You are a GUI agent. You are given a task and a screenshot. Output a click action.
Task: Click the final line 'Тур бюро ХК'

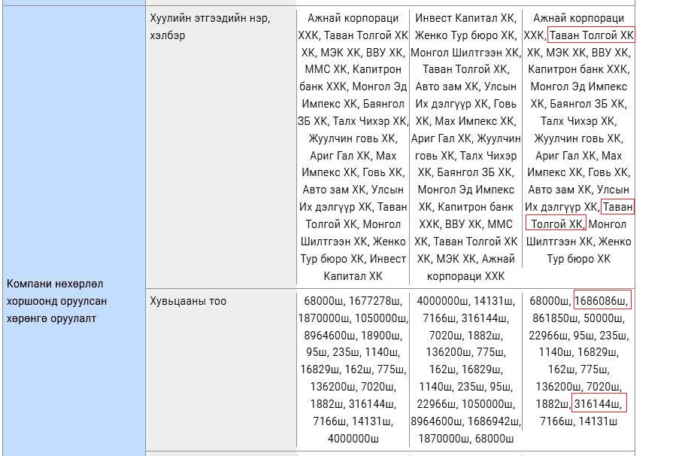[578, 259]
